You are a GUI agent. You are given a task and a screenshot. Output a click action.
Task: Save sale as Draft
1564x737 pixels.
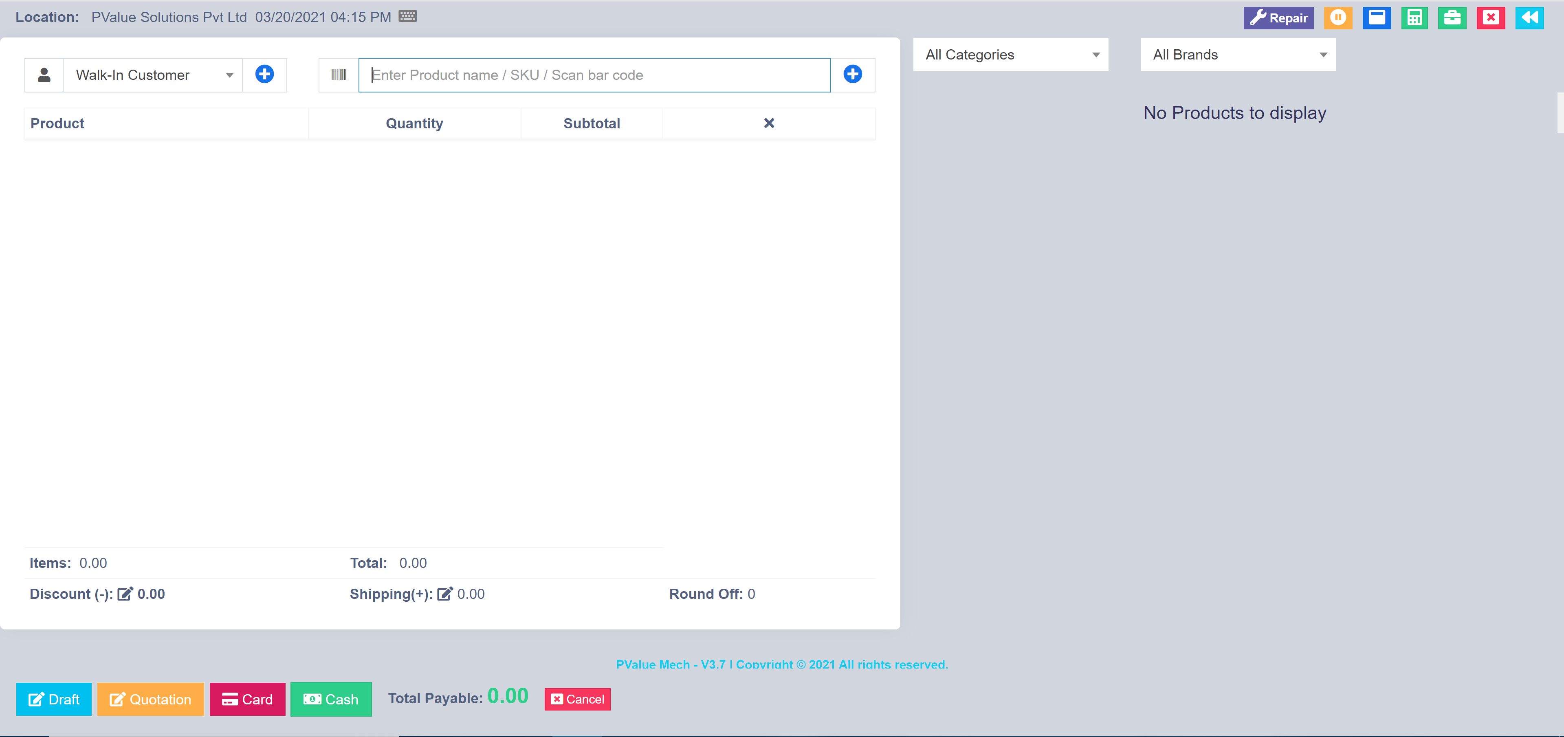[x=53, y=700]
